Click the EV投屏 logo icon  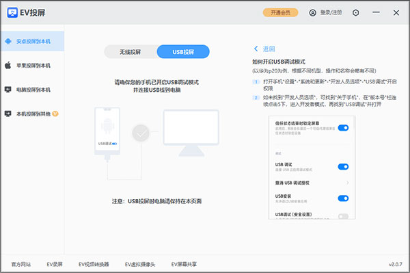12,12
